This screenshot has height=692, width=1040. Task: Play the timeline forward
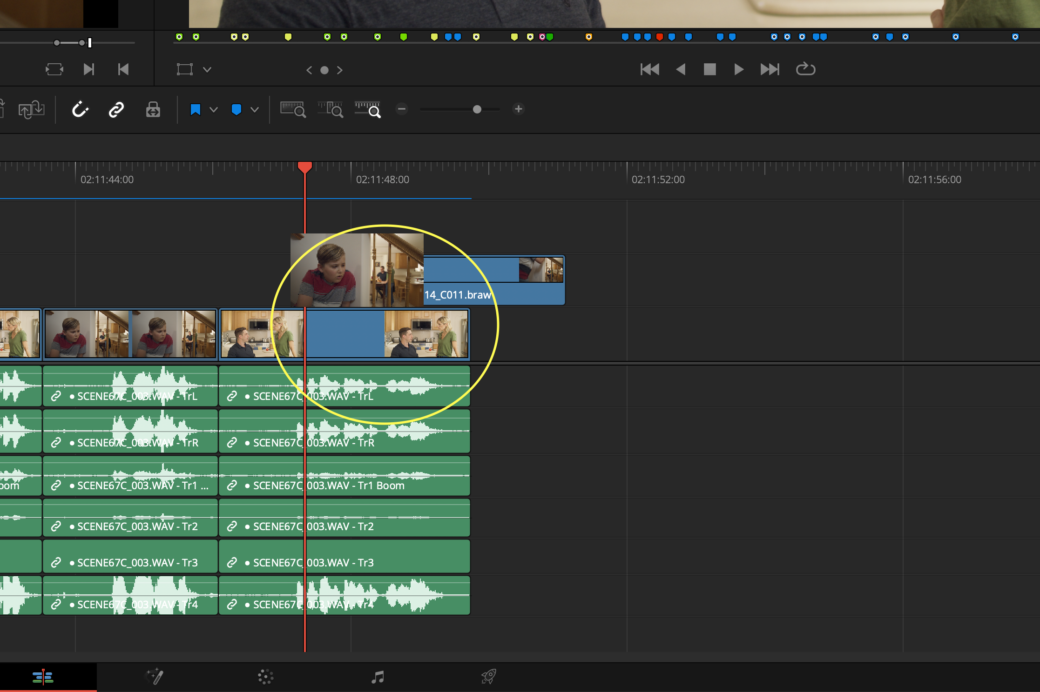739,69
